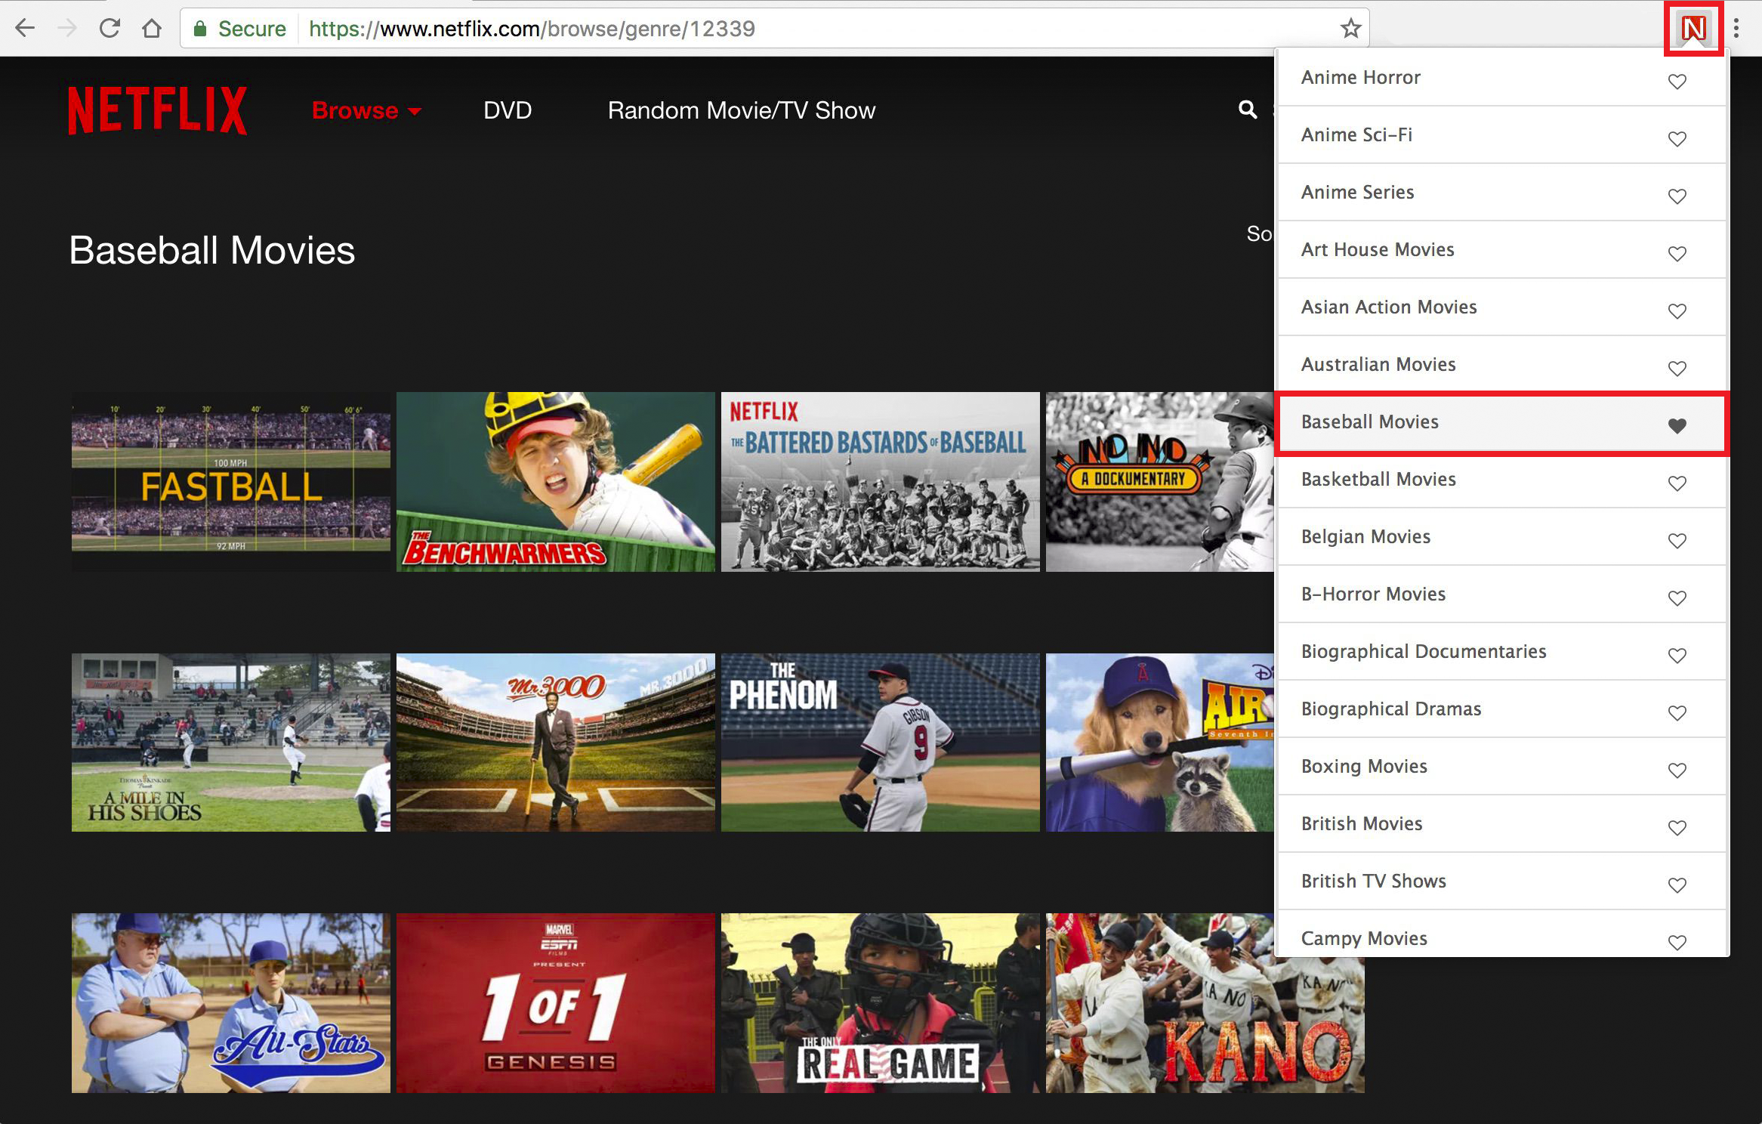Favorite the Asian Action Movies category
This screenshot has height=1124, width=1762.
point(1677,310)
